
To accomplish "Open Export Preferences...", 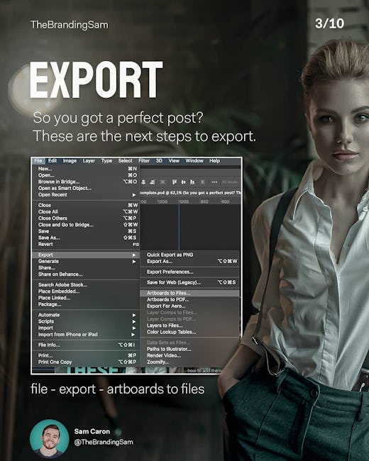I will tap(189, 272).
